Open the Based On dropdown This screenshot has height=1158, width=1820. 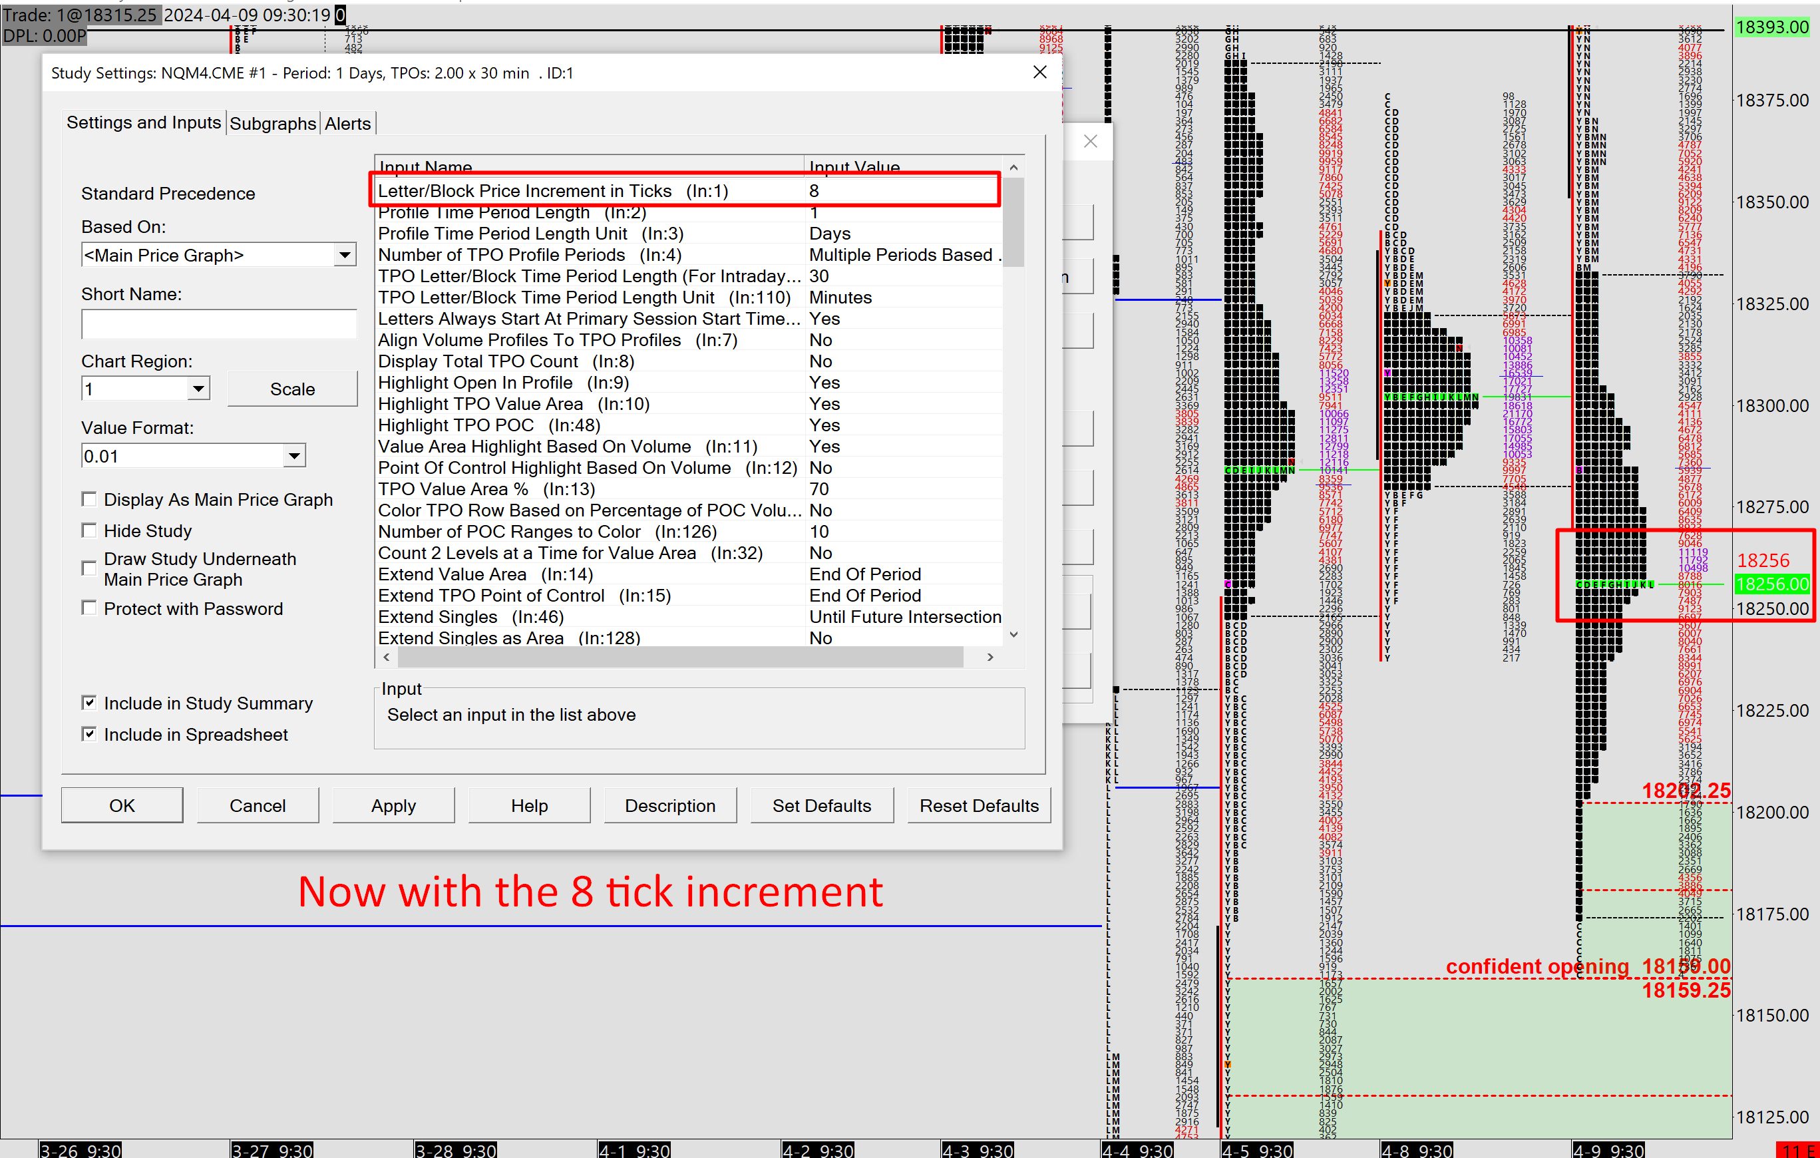coord(345,255)
